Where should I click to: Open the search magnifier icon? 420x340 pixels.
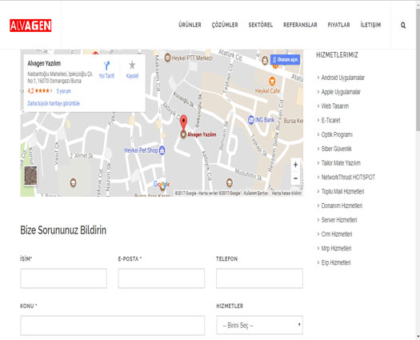[403, 25]
